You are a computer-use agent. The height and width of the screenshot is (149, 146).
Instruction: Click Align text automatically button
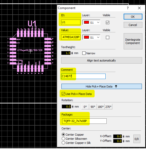coord(102,60)
